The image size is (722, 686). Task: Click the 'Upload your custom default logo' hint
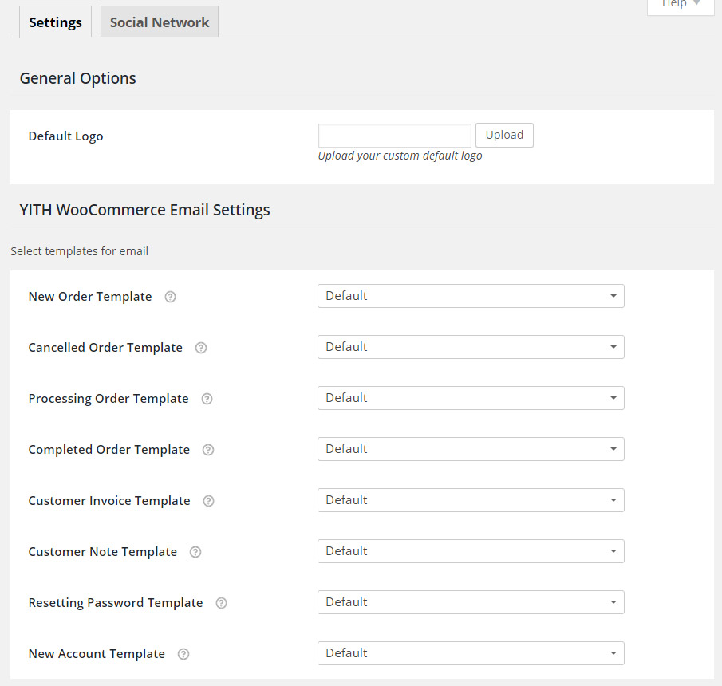click(x=400, y=156)
